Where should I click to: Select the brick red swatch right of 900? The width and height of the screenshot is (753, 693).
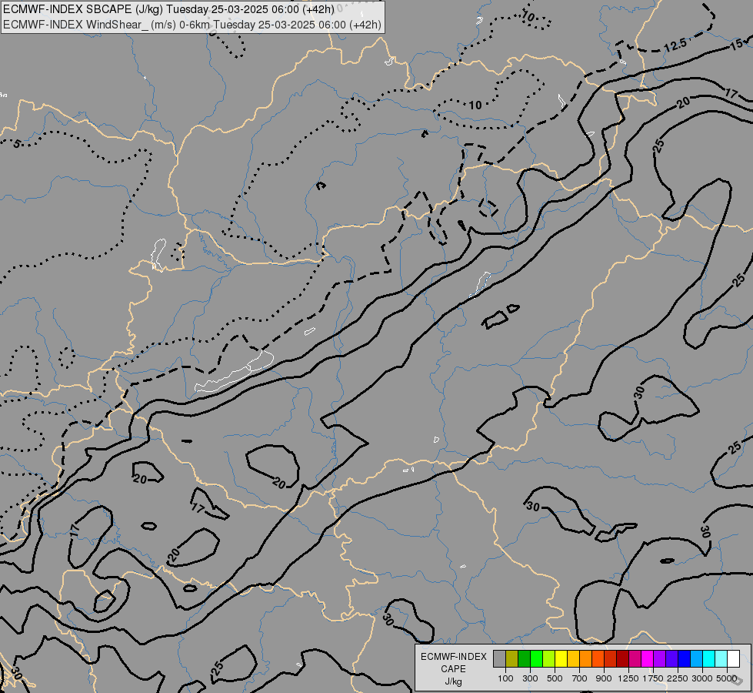point(611,658)
